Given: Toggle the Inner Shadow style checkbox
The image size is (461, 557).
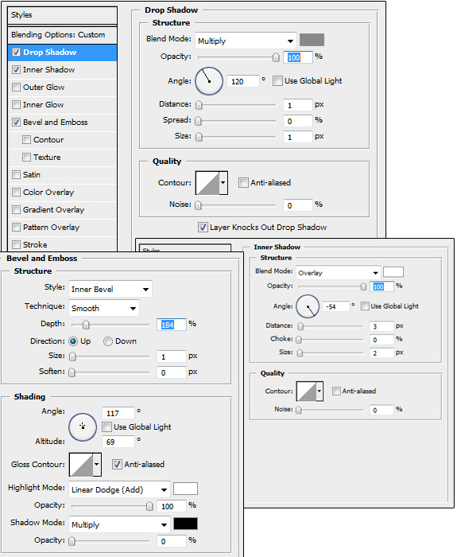Looking at the screenshot, I should [x=17, y=70].
